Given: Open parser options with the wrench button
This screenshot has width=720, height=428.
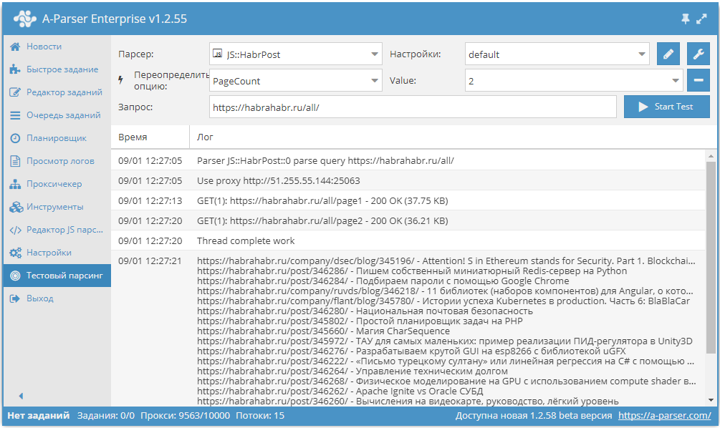Looking at the screenshot, I should tap(698, 54).
